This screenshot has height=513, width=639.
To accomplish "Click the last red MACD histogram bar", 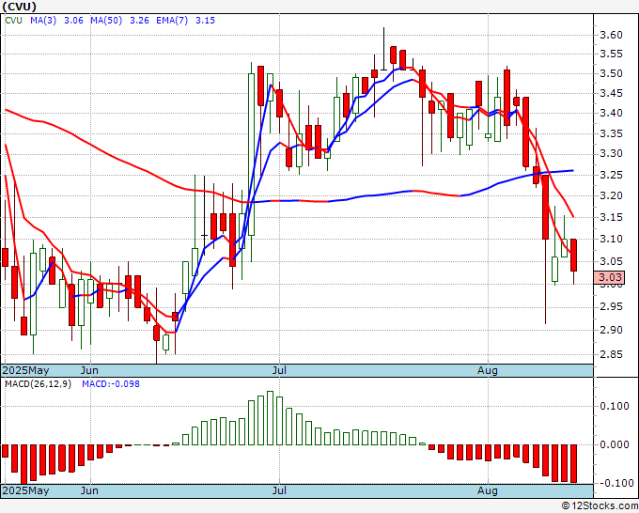I will coord(573,464).
